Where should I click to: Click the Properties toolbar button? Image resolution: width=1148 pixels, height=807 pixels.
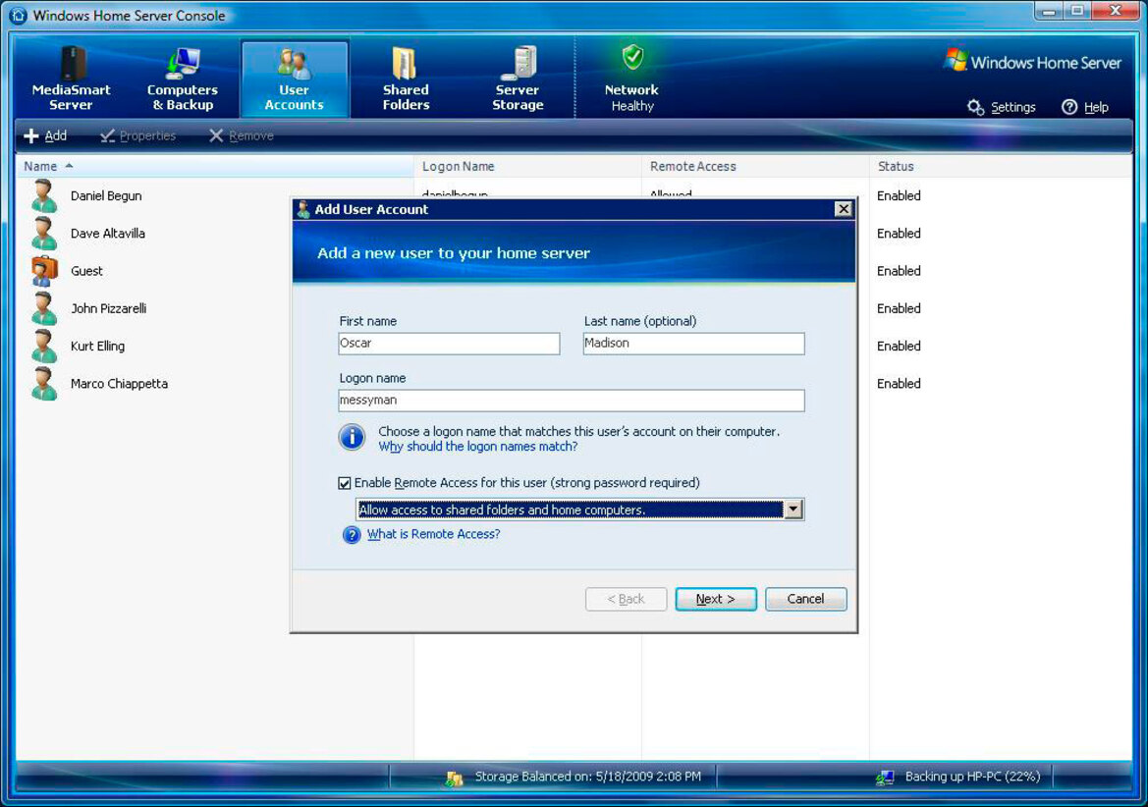point(138,135)
